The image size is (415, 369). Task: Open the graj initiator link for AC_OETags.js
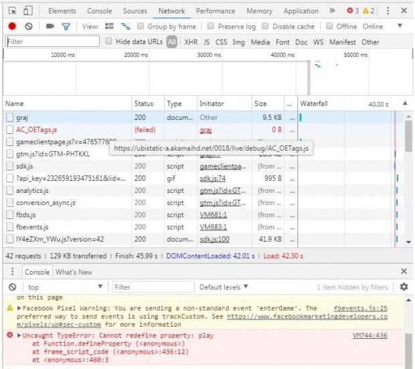(205, 130)
